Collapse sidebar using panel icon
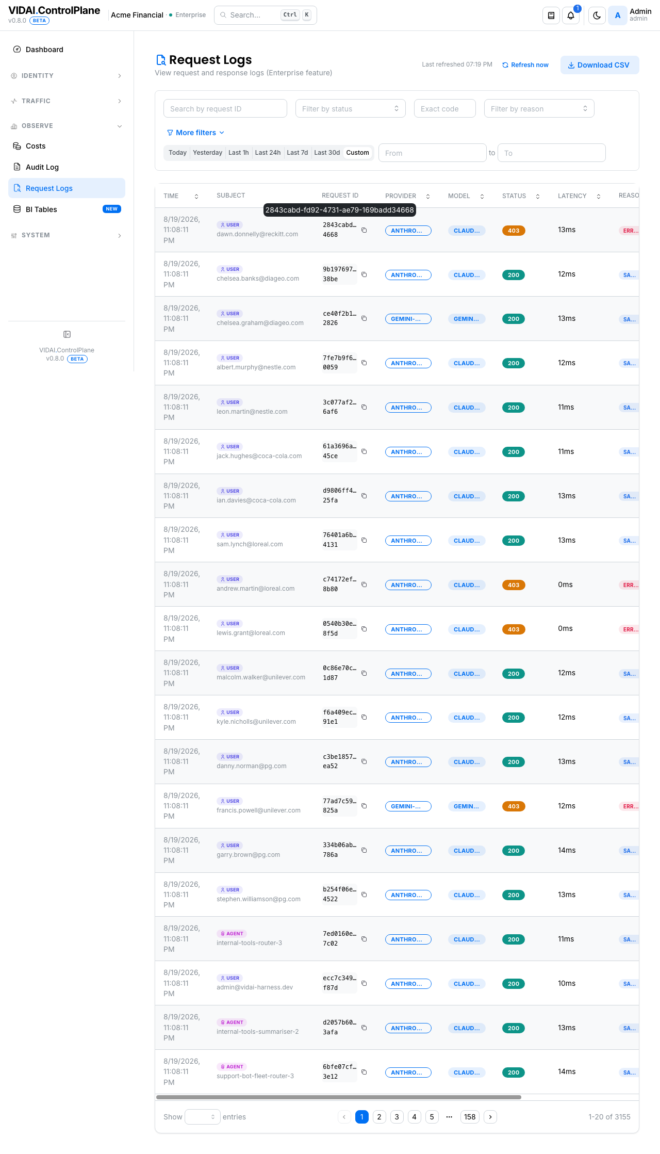 point(67,334)
